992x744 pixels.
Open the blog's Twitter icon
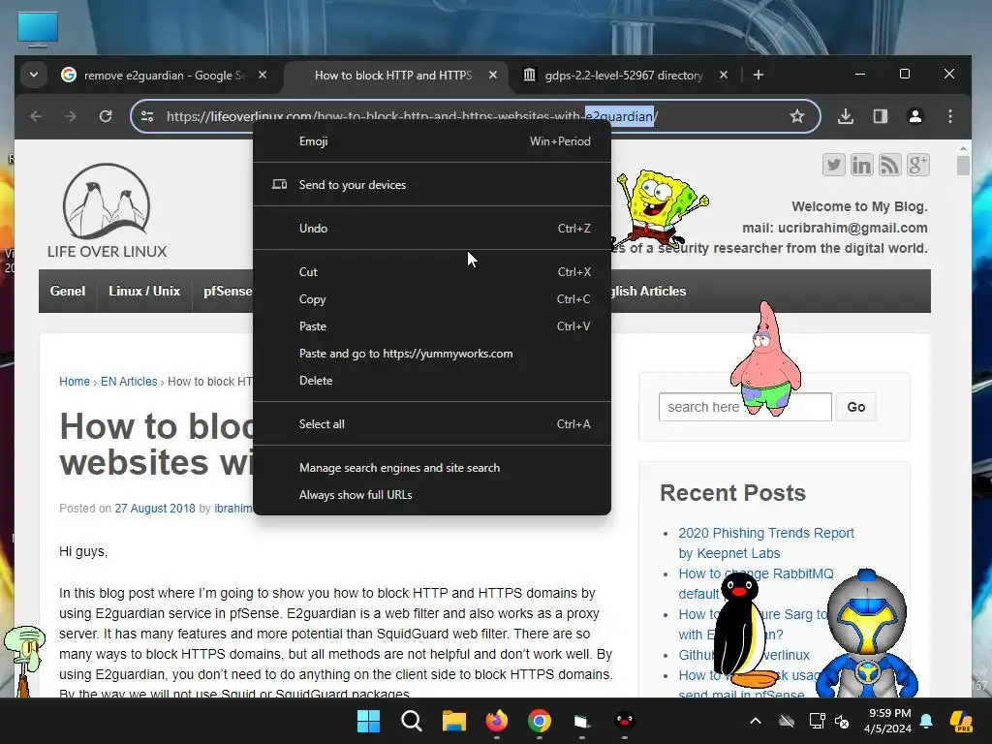click(x=834, y=165)
